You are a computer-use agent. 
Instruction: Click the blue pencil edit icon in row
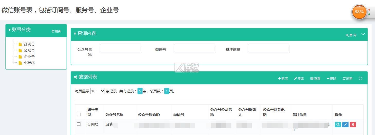click(x=345, y=124)
